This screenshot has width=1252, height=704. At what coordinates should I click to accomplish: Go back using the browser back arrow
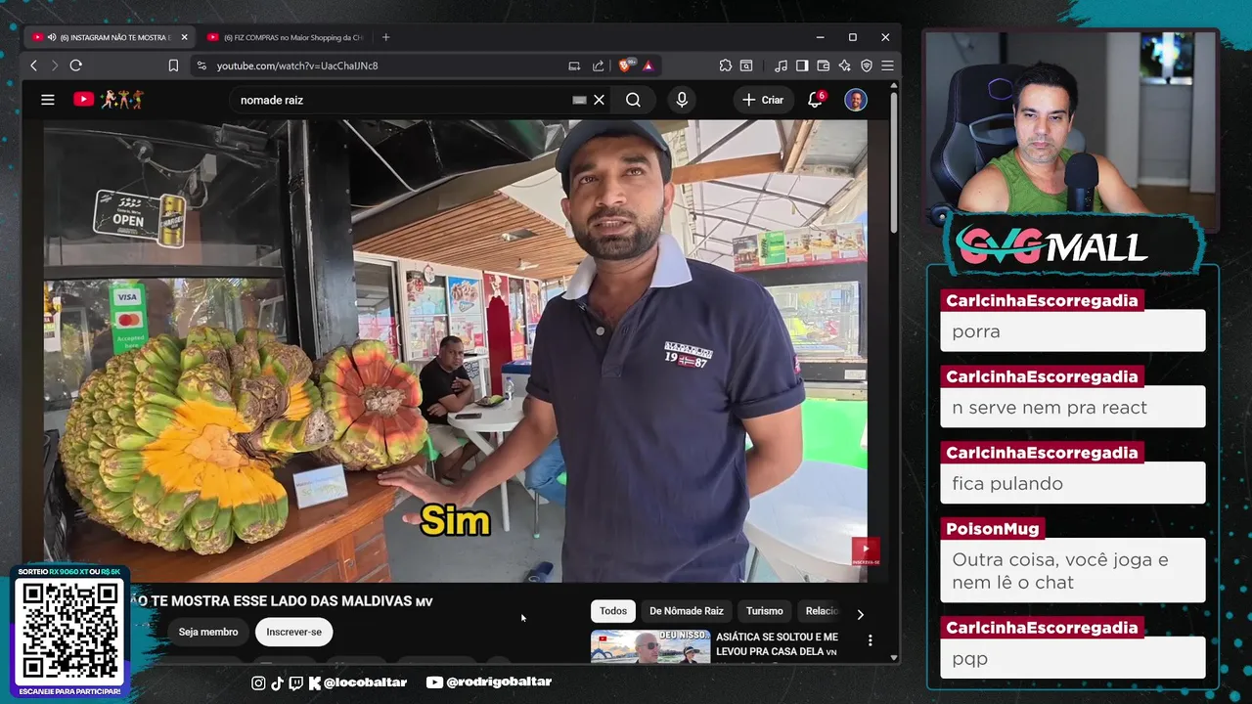(33, 66)
